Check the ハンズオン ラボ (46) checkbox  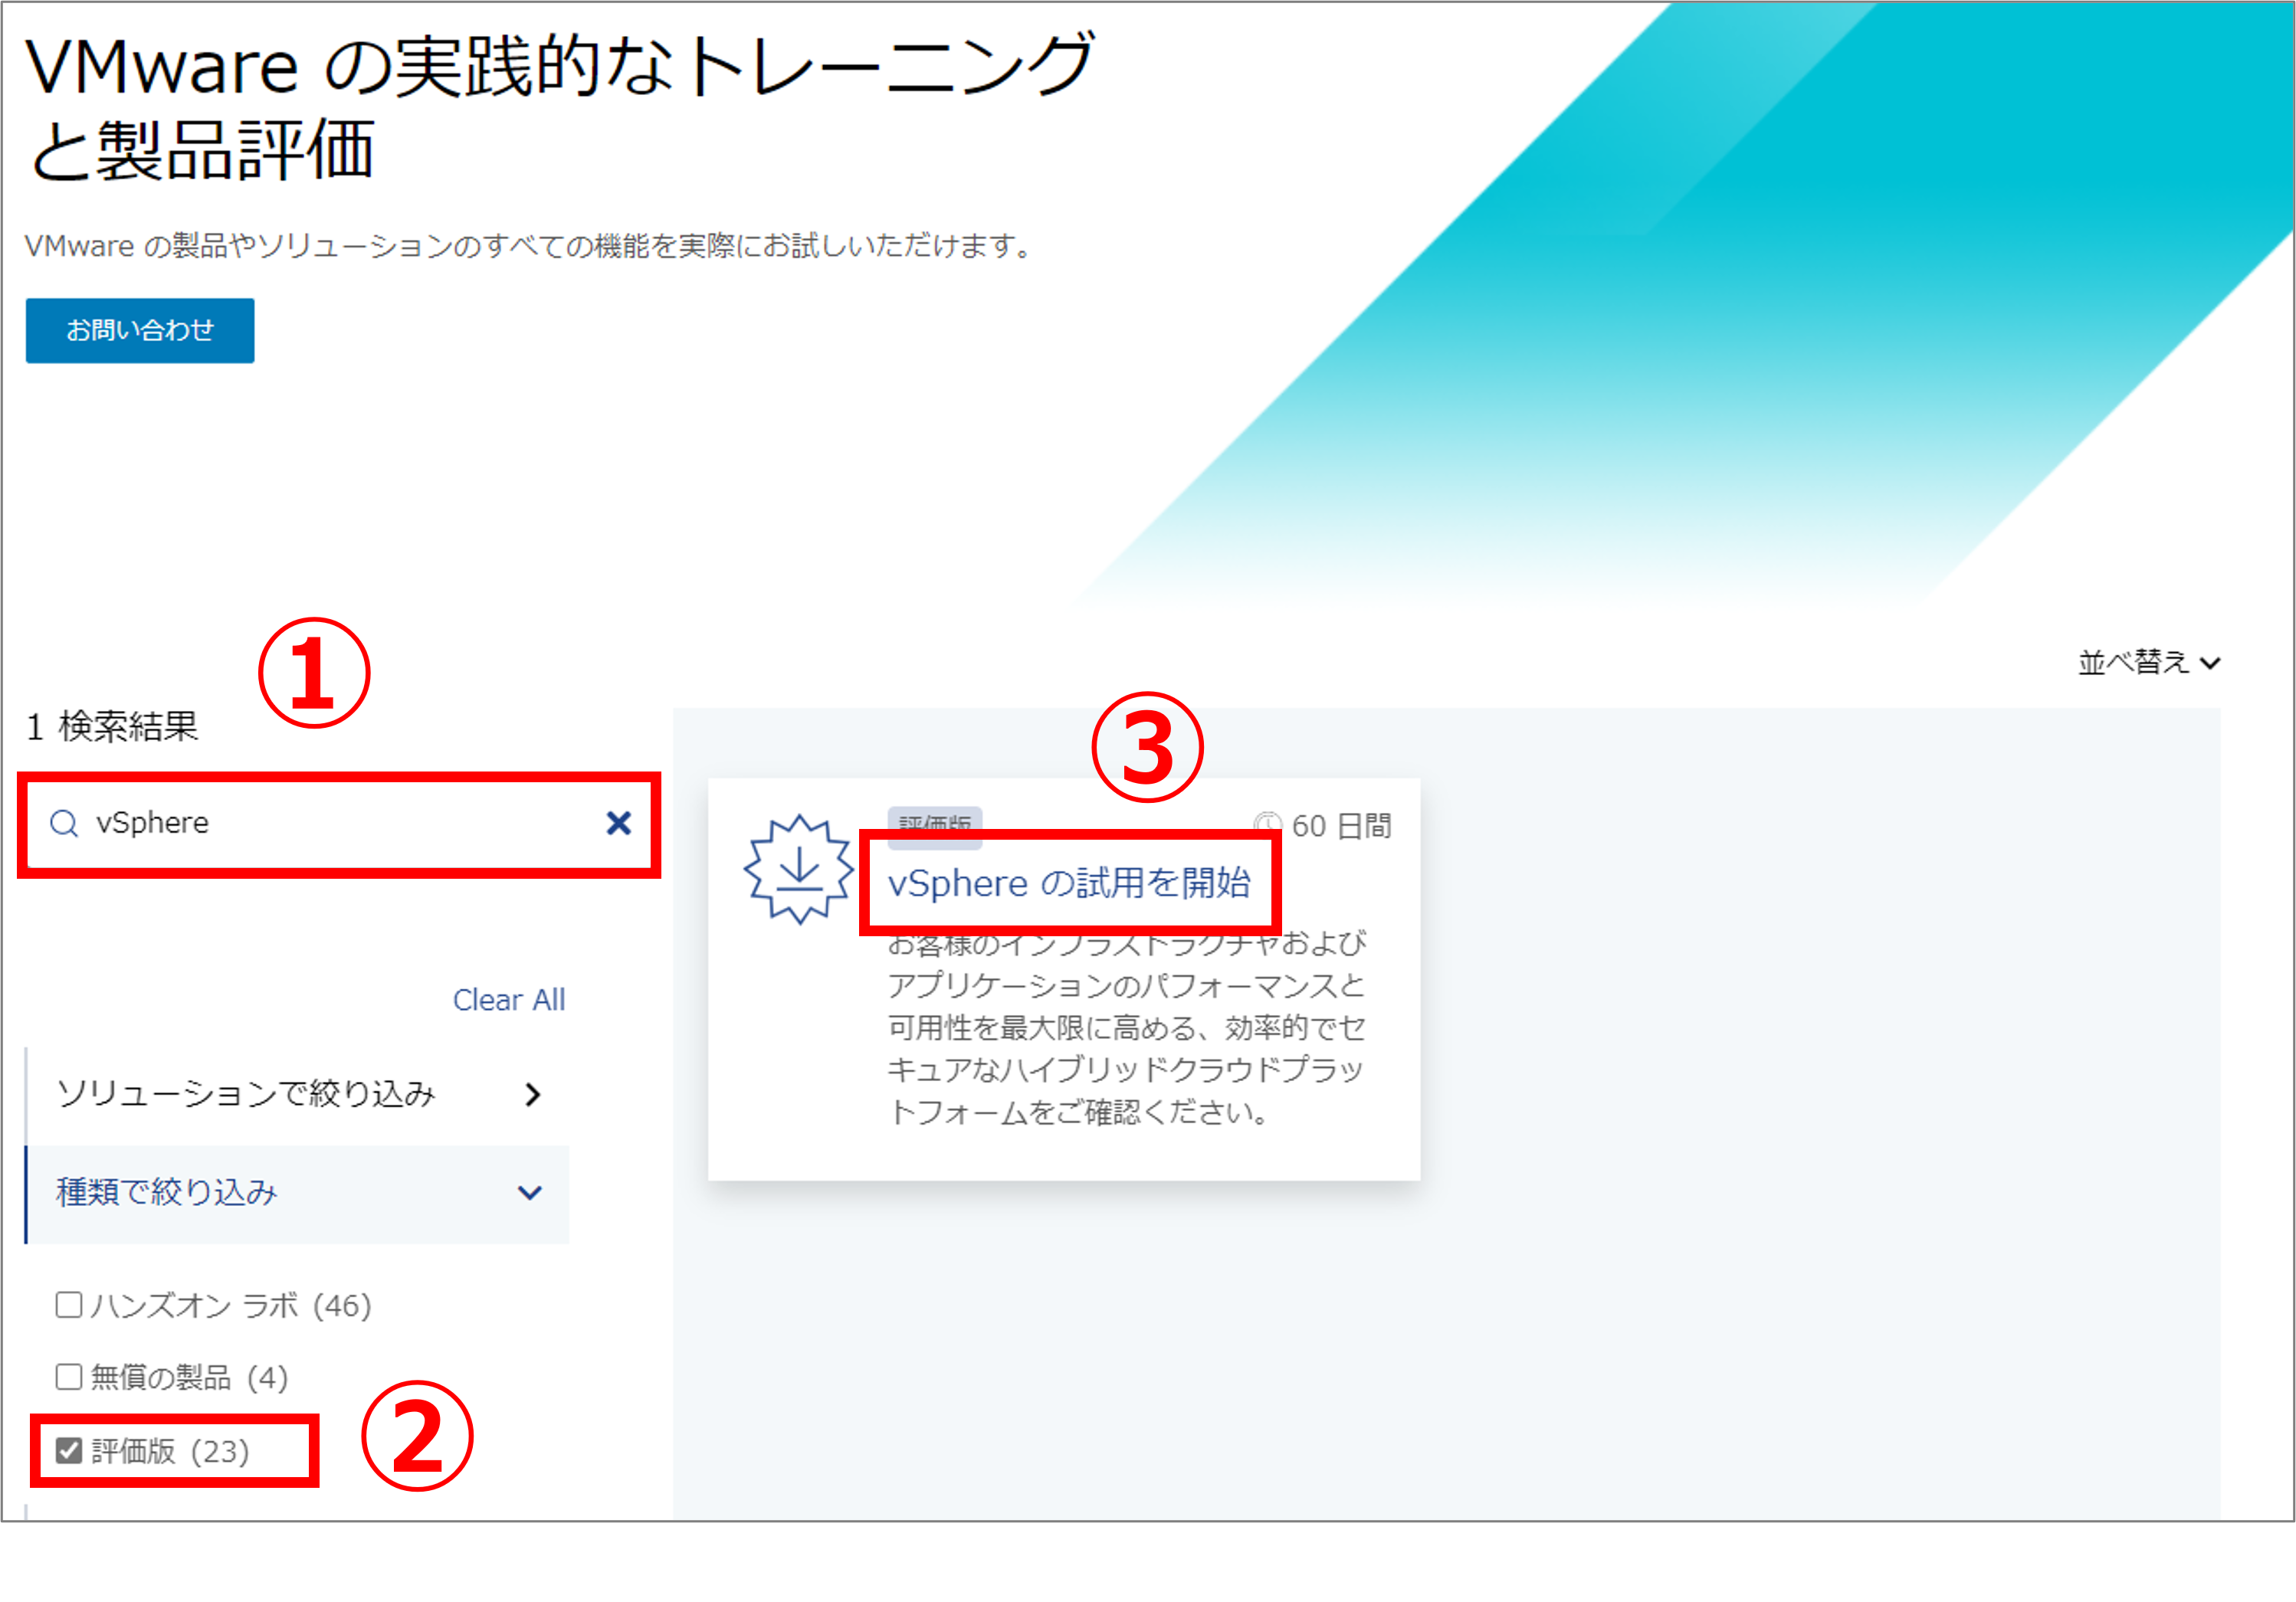(x=69, y=1305)
